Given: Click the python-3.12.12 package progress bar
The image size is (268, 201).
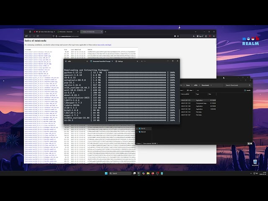Looking at the screenshot, I should point(137,72).
